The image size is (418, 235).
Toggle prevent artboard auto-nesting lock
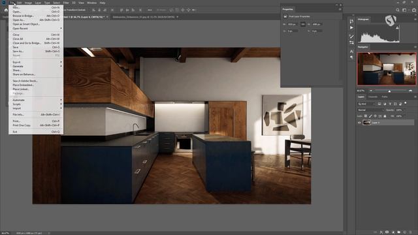tap(380, 116)
